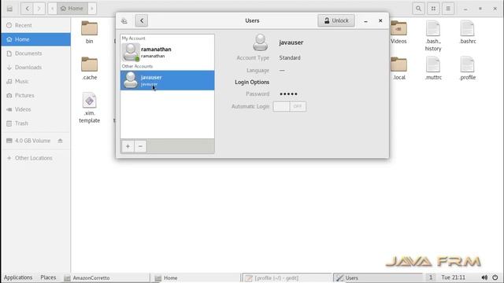The width and height of the screenshot is (504, 283).
Task: Switch to Users taskbar window
Action: [x=378, y=277]
